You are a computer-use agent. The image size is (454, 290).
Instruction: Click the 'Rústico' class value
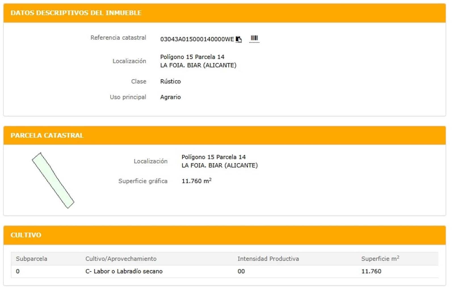[170, 81]
